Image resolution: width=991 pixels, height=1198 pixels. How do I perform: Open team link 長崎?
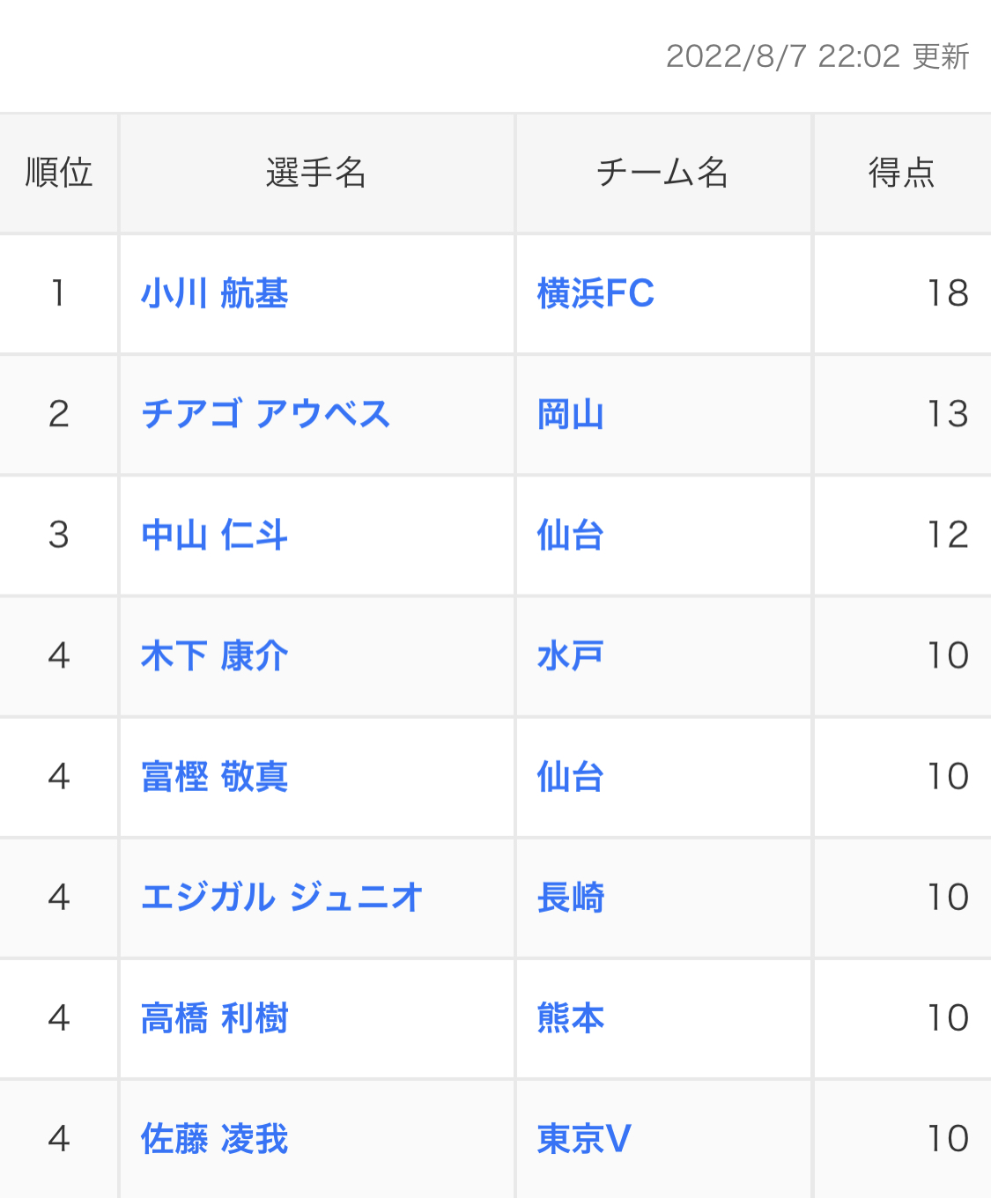coord(570,897)
